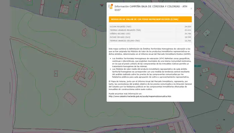Screen dimensions: 234x133
Task: Select the 'OLIVAR REGADÍO (OLR)' row label
Action: (x=121, y=27)
